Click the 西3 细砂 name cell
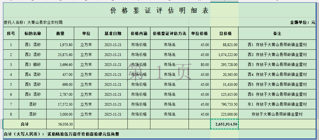Screen dimensions: 319x140 (x=33, y=64)
